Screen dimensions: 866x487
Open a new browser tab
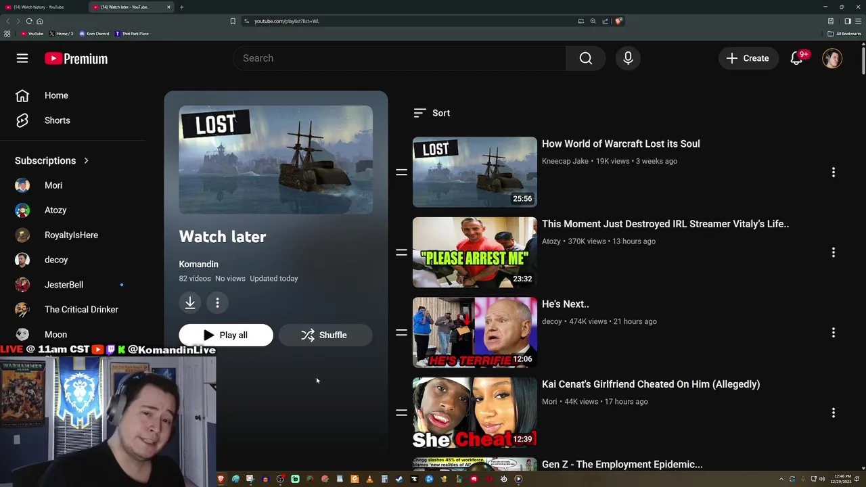(x=181, y=7)
